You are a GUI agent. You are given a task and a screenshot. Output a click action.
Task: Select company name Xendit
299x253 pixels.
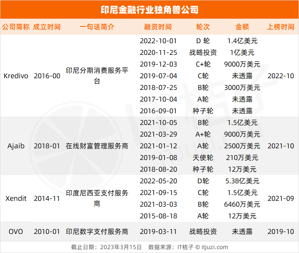(x=16, y=199)
